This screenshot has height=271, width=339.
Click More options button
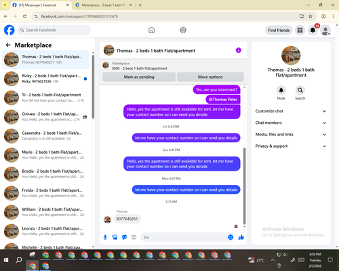point(210,77)
